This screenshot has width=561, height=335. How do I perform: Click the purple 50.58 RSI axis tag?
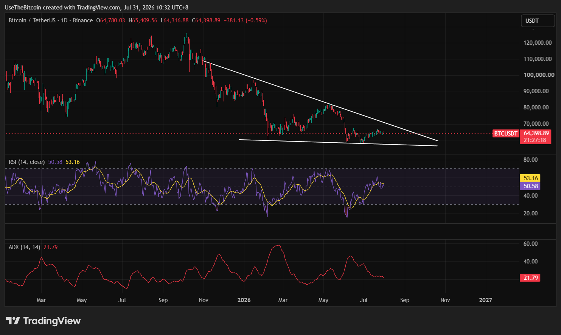[x=530, y=186]
